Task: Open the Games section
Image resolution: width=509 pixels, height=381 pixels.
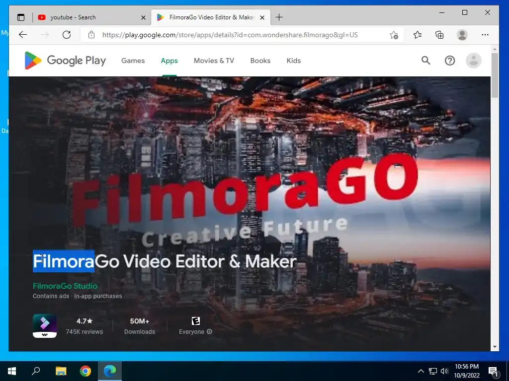Action: coord(133,61)
